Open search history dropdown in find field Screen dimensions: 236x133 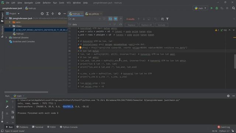[70, 19]
